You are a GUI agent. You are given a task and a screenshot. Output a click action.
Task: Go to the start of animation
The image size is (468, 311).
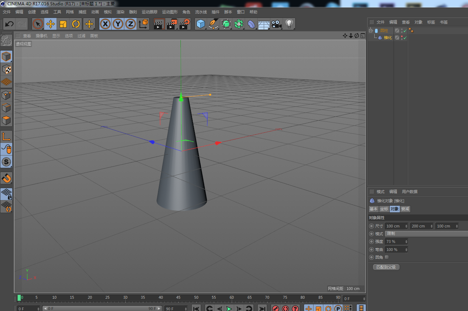[197, 308]
